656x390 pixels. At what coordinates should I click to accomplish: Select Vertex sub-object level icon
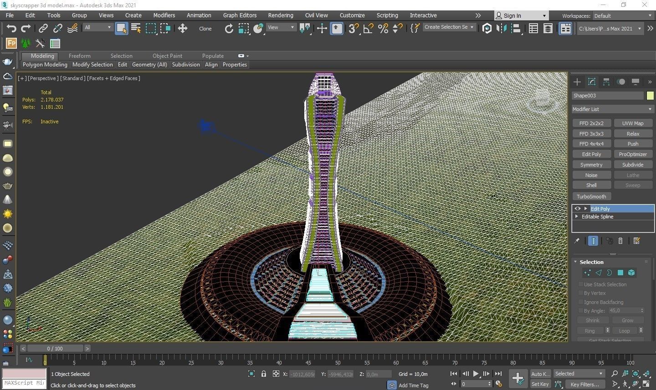[x=587, y=273]
